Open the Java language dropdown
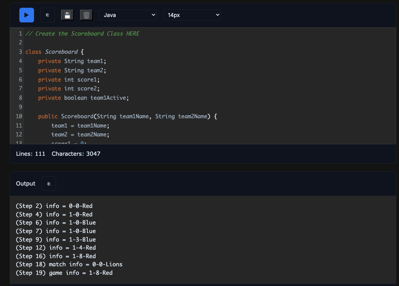This screenshot has width=399, height=286. (x=128, y=15)
